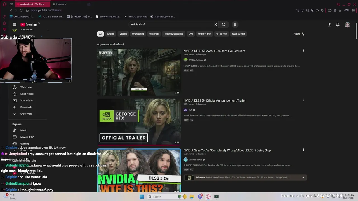Image resolution: width=358 pixels, height=201 pixels.
Task: Click the browser address bar URL
Action: click(46, 10)
